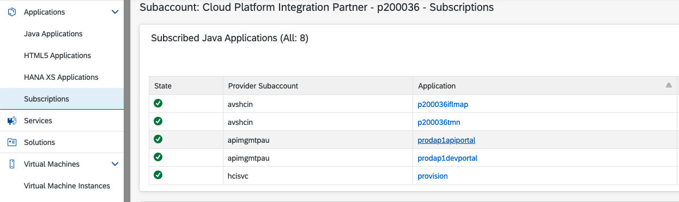The width and height of the screenshot is (679, 202).
Task: Click the Solutions icon in sidebar
Action: [11, 142]
